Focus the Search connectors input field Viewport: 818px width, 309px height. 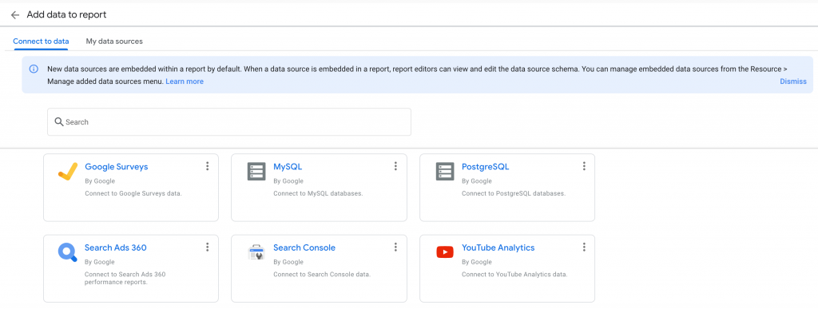point(229,122)
